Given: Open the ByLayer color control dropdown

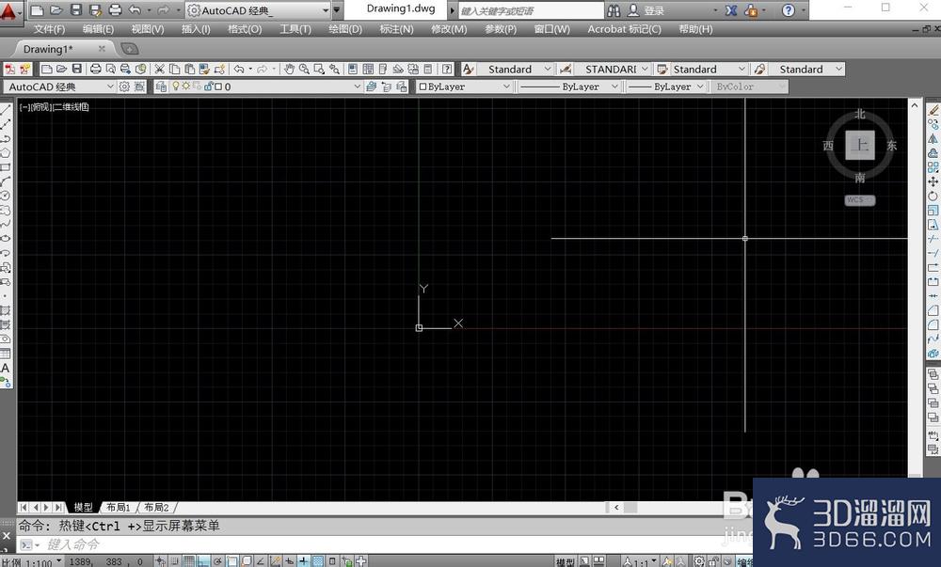Looking at the screenshot, I should (464, 87).
